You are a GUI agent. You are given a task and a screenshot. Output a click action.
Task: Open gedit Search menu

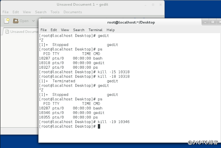41,12
